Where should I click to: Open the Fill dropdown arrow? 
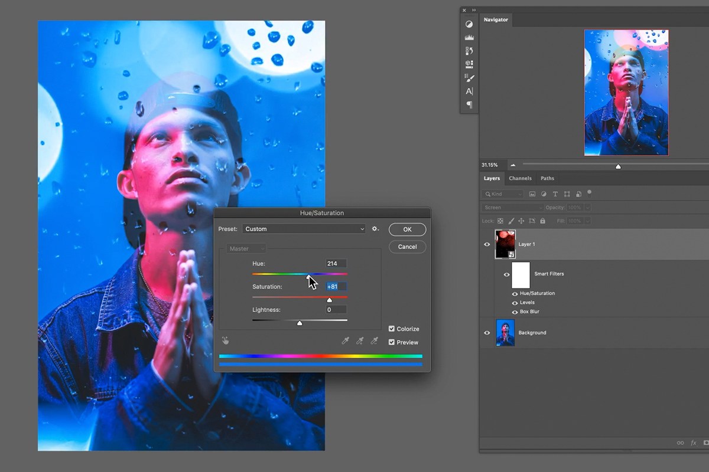tap(587, 221)
